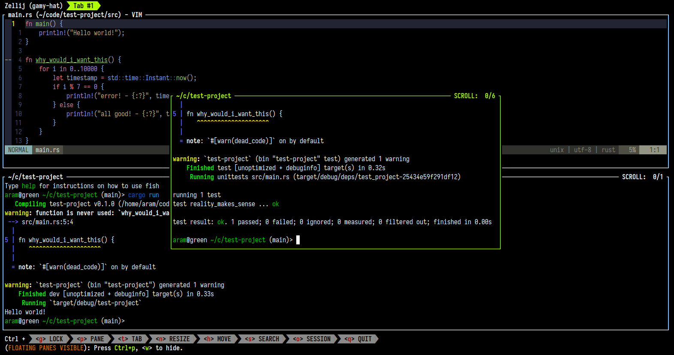Click the 'generated 1 warning' line in floating pane
Viewport: 674px width, 355px height.
[x=291, y=159]
